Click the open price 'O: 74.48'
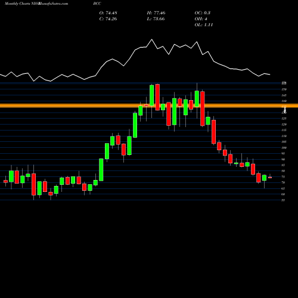Image resolution: width=298 pixels, height=298 pixels. 108,13
